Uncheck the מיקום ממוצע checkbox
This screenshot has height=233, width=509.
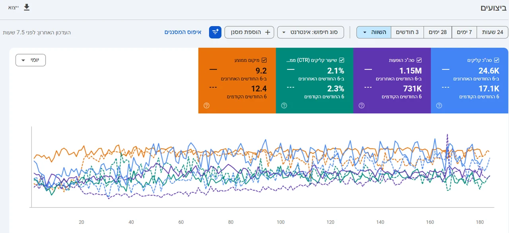click(x=264, y=60)
